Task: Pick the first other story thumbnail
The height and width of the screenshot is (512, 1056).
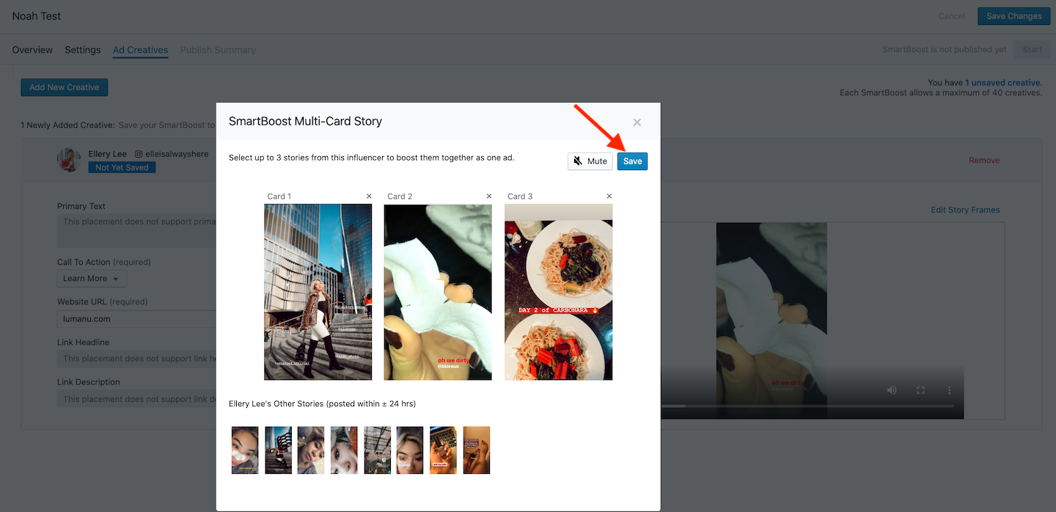Action: [245, 450]
